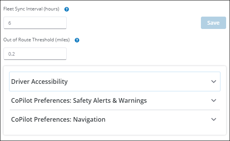Image resolution: width=230 pixels, height=141 pixels.
Task: Click the Safety Alerts & Warnings chevron
Action: pyautogui.click(x=214, y=100)
